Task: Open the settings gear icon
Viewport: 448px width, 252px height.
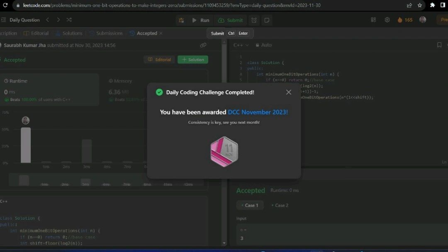Action: point(387,20)
